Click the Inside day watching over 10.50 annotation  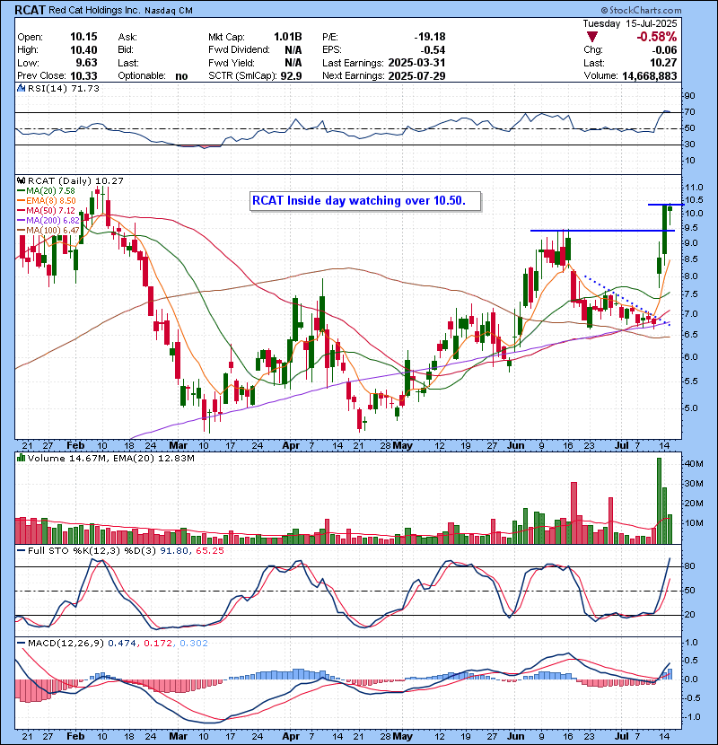coord(365,201)
